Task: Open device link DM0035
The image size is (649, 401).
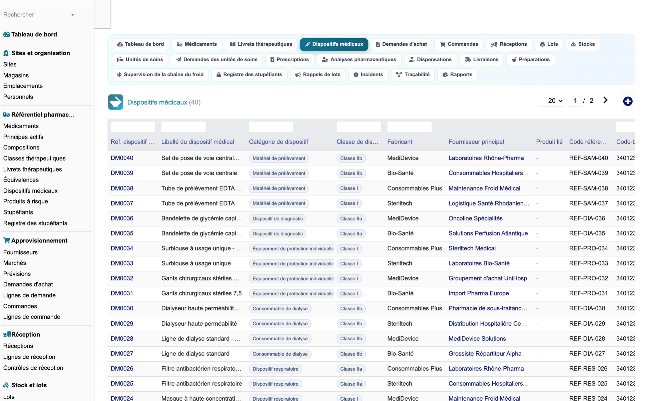Action: click(x=122, y=233)
